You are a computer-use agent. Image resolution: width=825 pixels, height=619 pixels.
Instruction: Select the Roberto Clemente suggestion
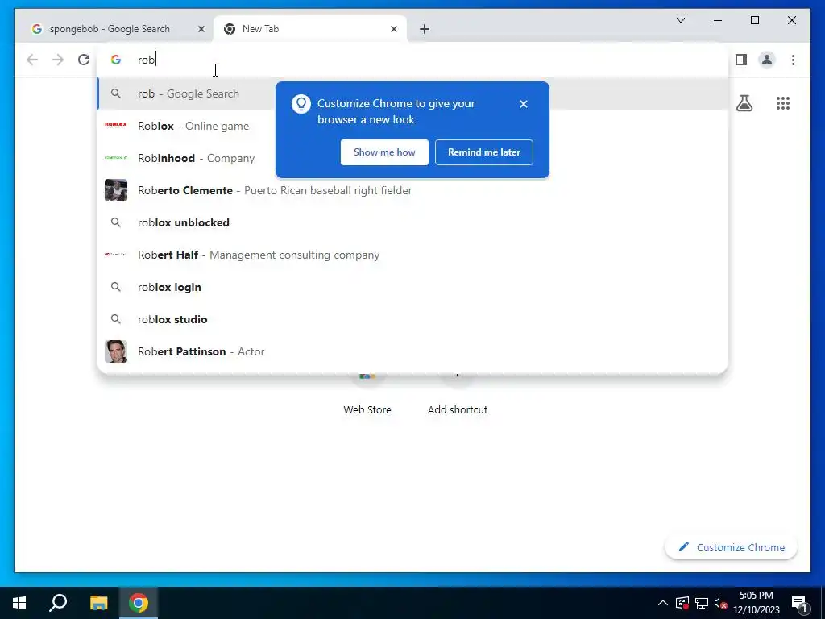[413, 190]
